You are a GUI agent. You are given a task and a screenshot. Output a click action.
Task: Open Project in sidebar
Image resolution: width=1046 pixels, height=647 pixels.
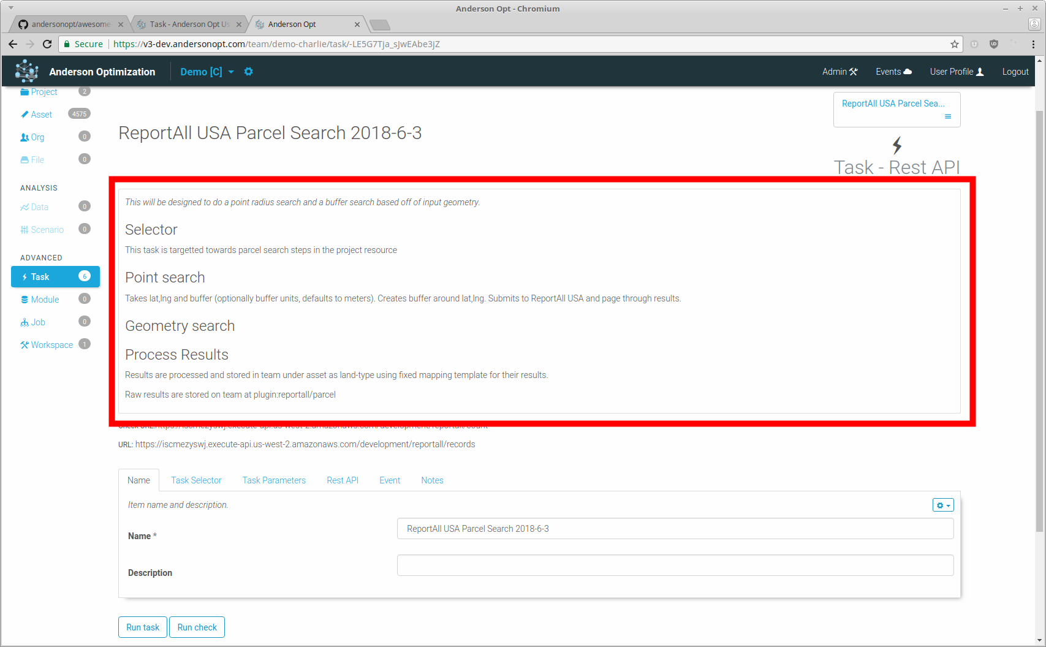(x=44, y=92)
